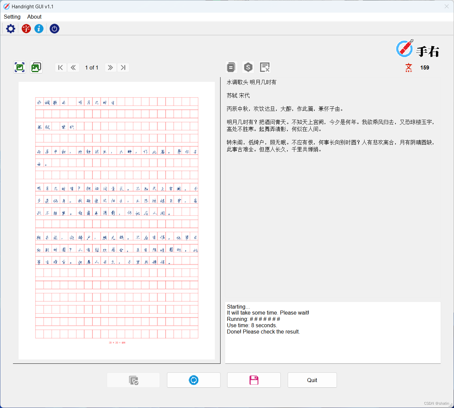The height and width of the screenshot is (408, 454).
Task: Click the image gallery icon
Action: click(36, 67)
